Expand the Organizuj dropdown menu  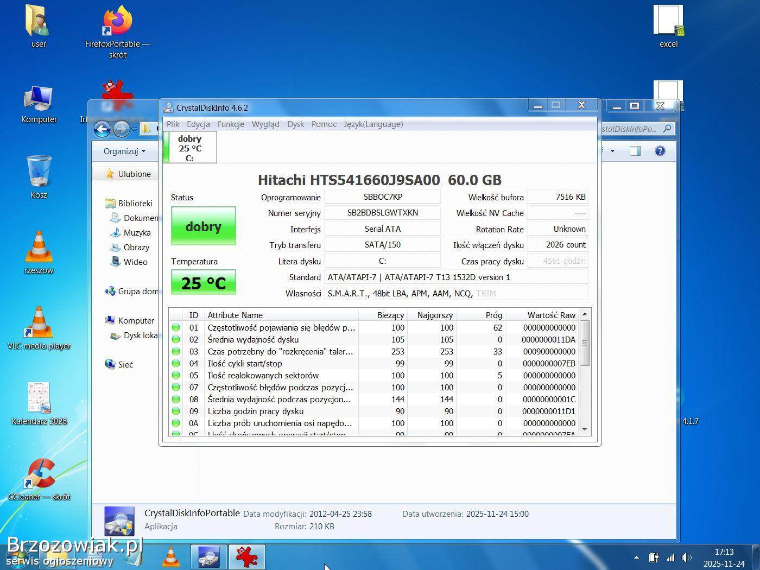click(x=124, y=151)
